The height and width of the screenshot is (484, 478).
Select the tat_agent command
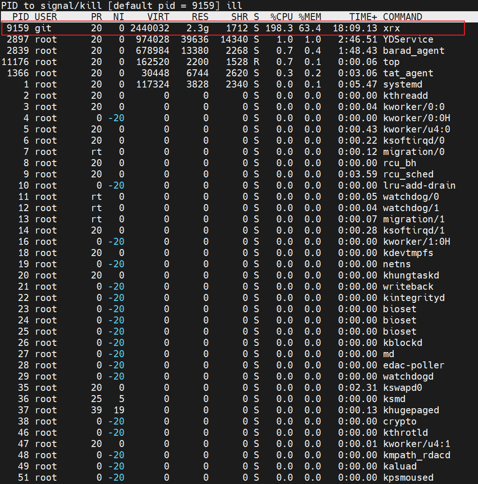click(x=408, y=73)
